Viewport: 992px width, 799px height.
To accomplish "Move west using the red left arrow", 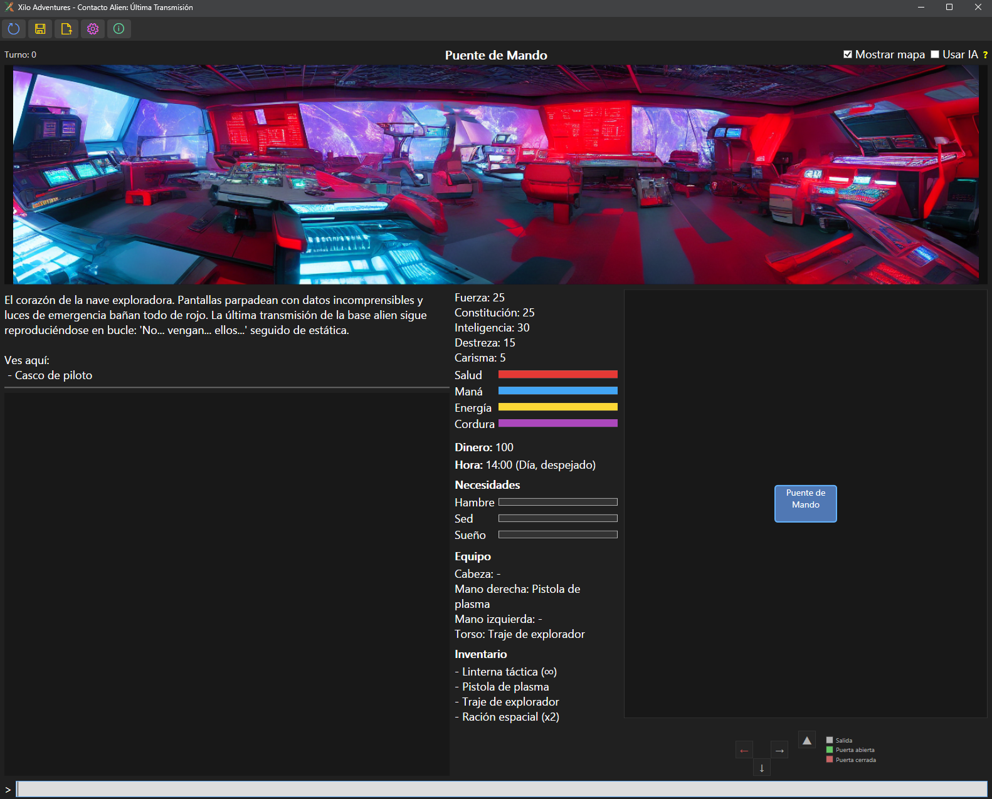I will coord(744,750).
